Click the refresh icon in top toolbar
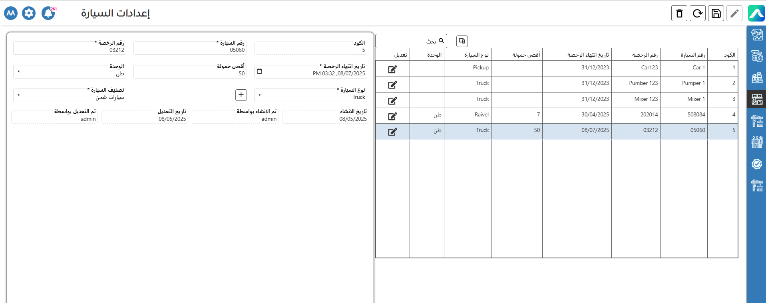The width and height of the screenshot is (766, 303). pos(697,14)
